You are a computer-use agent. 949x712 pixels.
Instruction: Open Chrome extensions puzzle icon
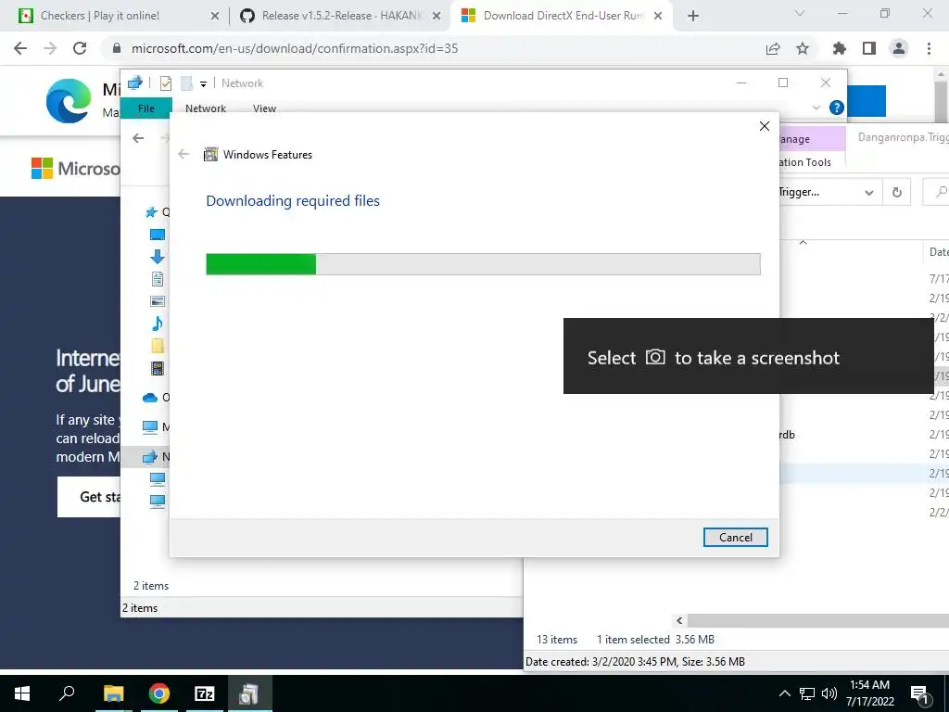(x=840, y=48)
